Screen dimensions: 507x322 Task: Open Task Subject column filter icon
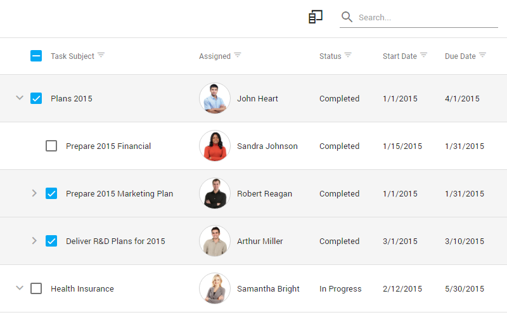click(x=101, y=55)
